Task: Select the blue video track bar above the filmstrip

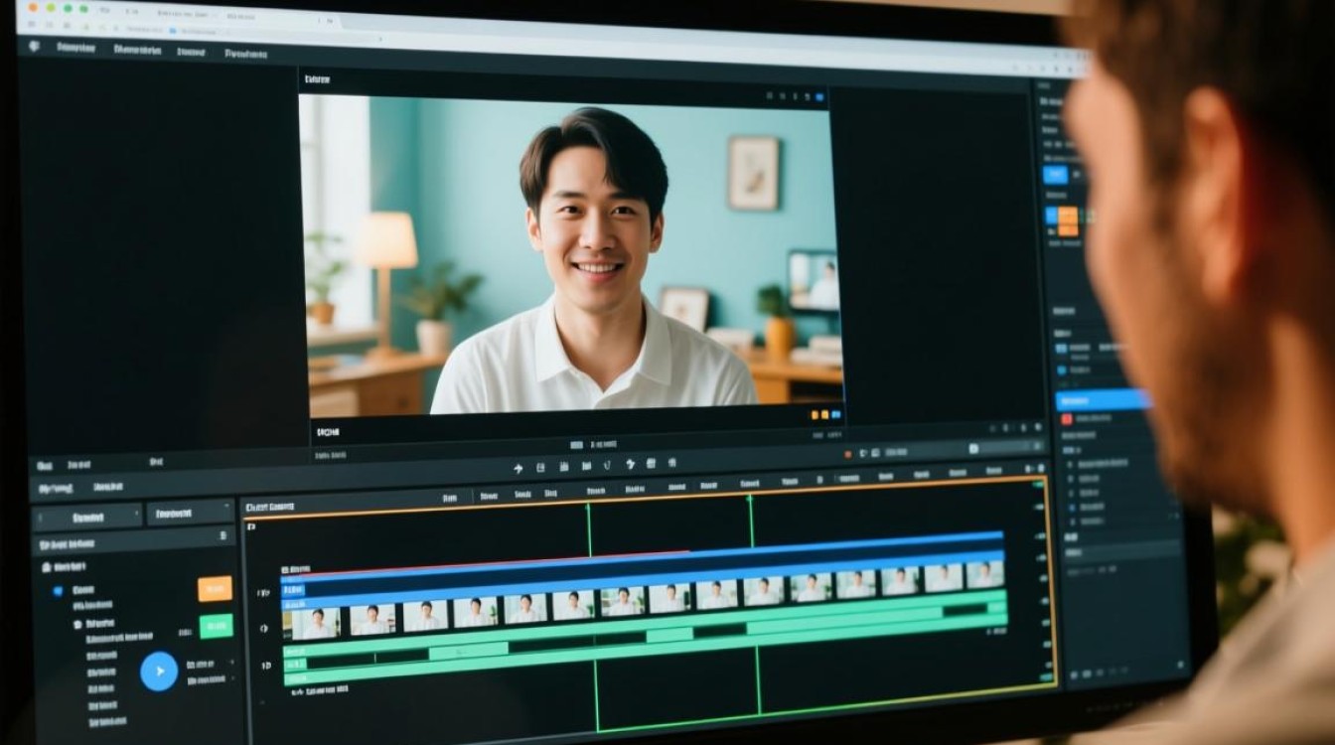Action: coord(644,572)
